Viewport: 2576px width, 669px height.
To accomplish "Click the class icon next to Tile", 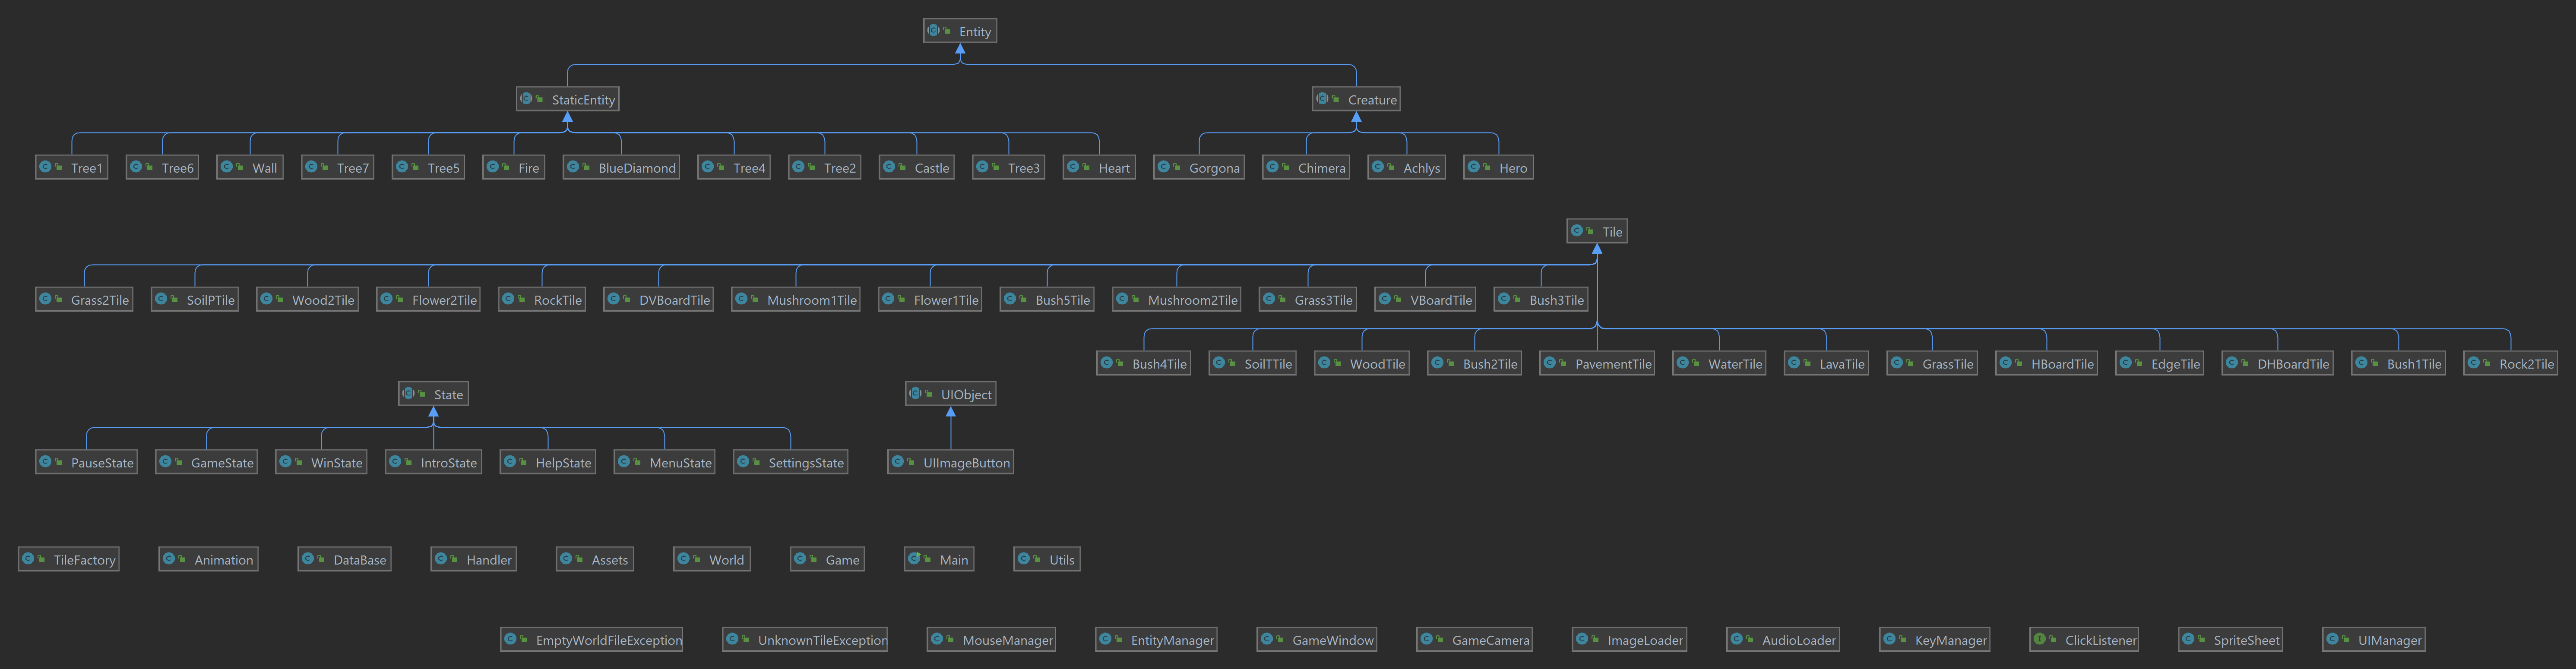I will [1577, 231].
